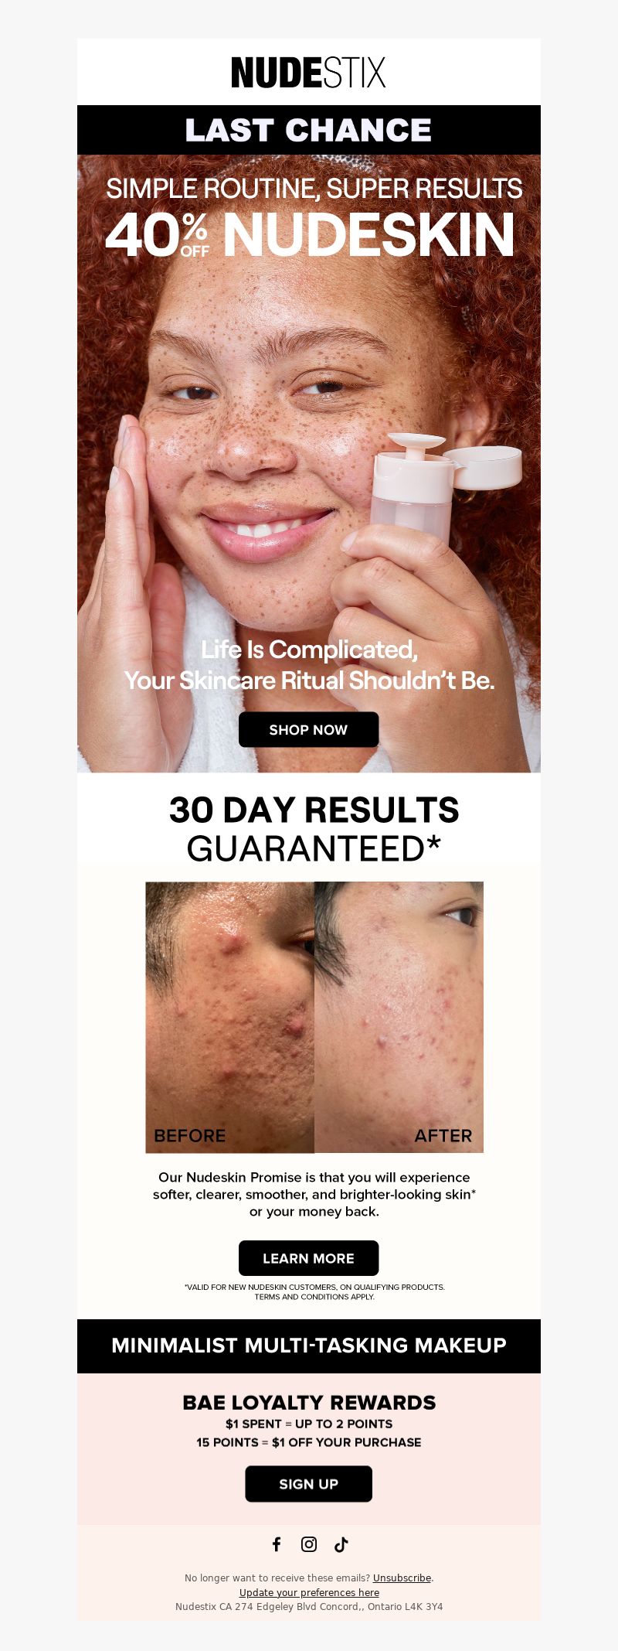The height and width of the screenshot is (1651, 618).
Task: Click the LAST CHANCE black banner
Action: pos(309,130)
